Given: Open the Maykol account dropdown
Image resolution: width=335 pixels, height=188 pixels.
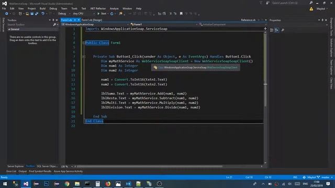Looking at the screenshot, I should click(322, 9).
